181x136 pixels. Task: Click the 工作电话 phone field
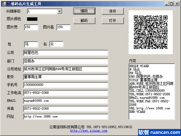pos(66,93)
